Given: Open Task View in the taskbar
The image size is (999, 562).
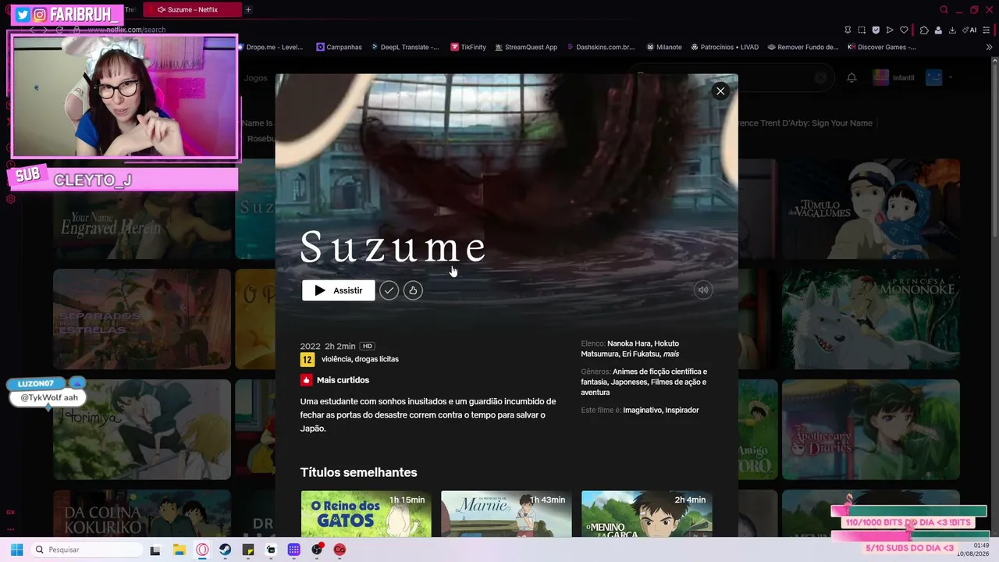Looking at the screenshot, I should [155, 550].
